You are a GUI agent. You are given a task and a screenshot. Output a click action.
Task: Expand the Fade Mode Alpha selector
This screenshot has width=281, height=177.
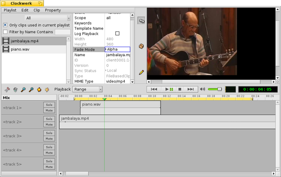point(118,49)
